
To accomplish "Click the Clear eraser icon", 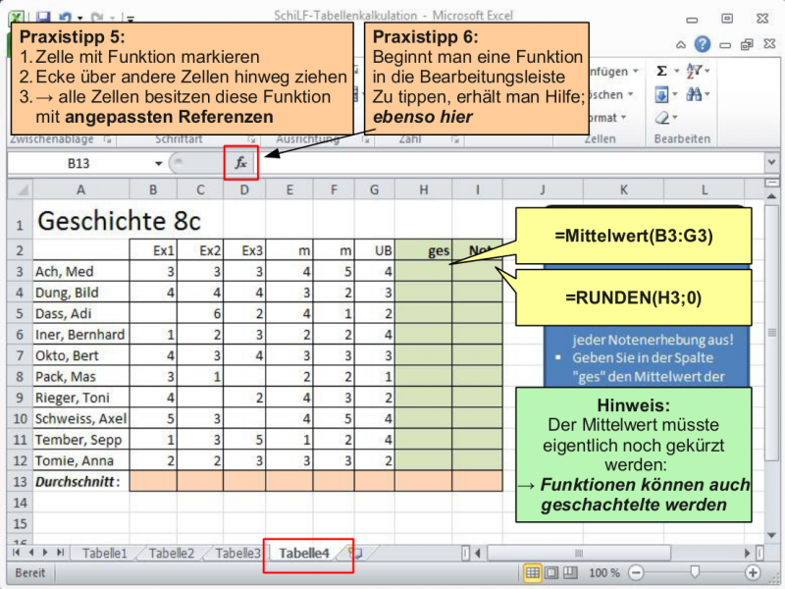I will coord(662,117).
